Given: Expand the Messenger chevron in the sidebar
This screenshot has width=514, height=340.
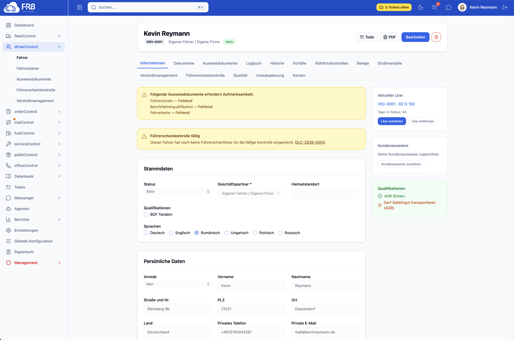Looking at the screenshot, I should coord(59,198).
